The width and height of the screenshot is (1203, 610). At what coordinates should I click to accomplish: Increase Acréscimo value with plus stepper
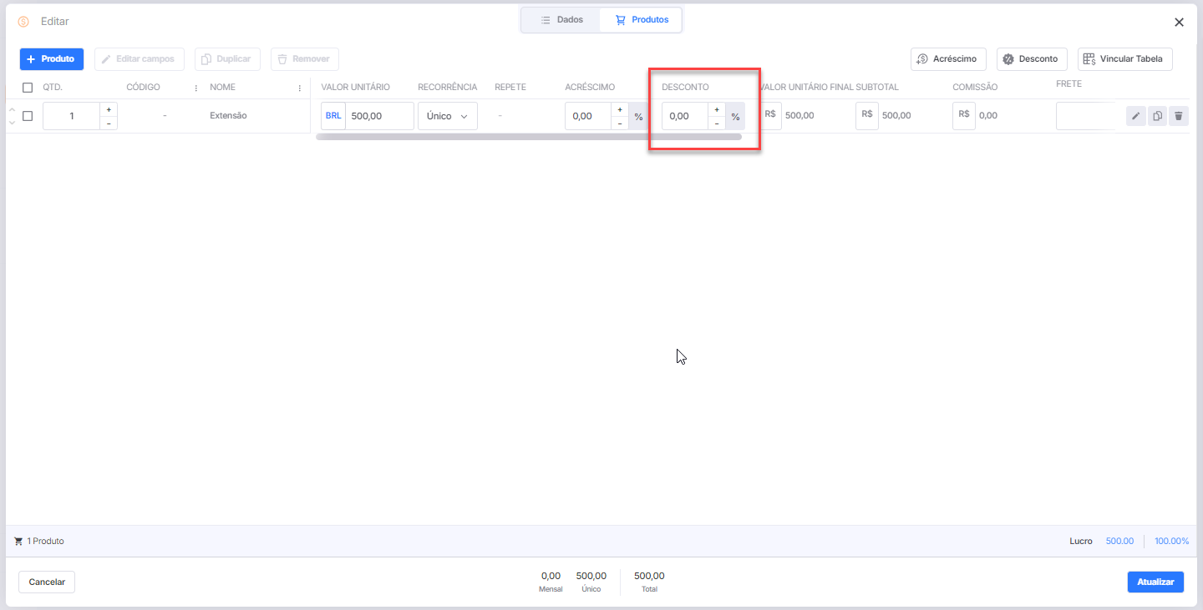coord(619,109)
